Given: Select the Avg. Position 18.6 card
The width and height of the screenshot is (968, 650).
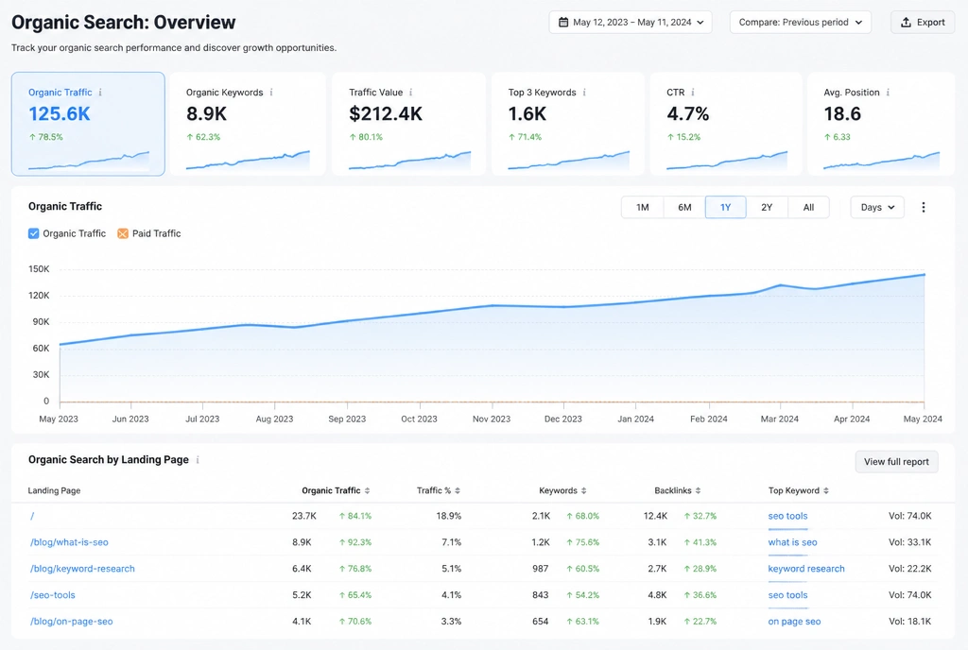Looking at the screenshot, I should [881, 124].
